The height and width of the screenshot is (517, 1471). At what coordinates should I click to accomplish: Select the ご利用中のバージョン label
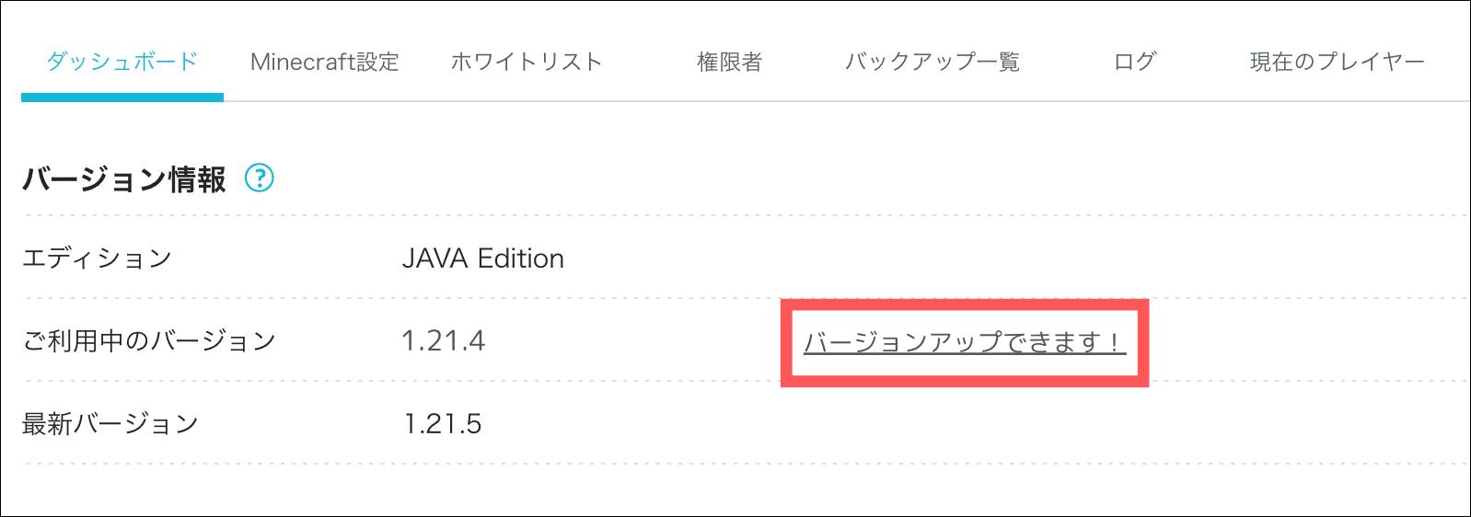[x=149, y=340]
